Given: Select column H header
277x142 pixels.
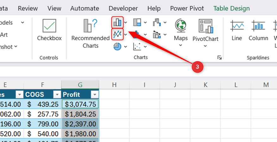Looking at the screenshot, I should [114, 85].
